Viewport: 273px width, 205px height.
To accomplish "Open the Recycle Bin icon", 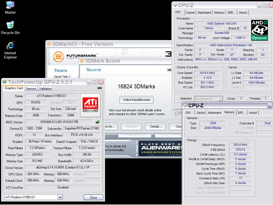I will pos(10,27).
